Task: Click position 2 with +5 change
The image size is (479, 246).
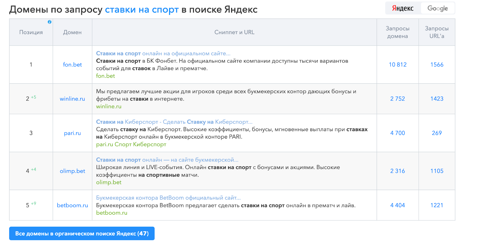Action: (x=31, y=98)
